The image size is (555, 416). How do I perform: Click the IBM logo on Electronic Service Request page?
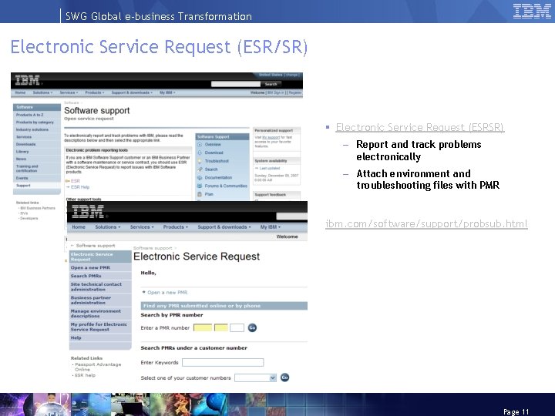[x=88, y=212]
